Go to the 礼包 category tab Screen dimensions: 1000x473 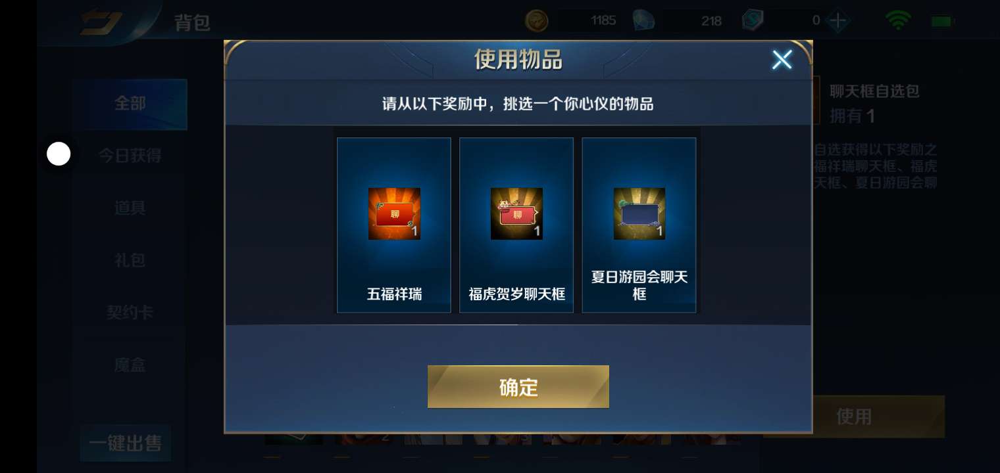(130, 260)
